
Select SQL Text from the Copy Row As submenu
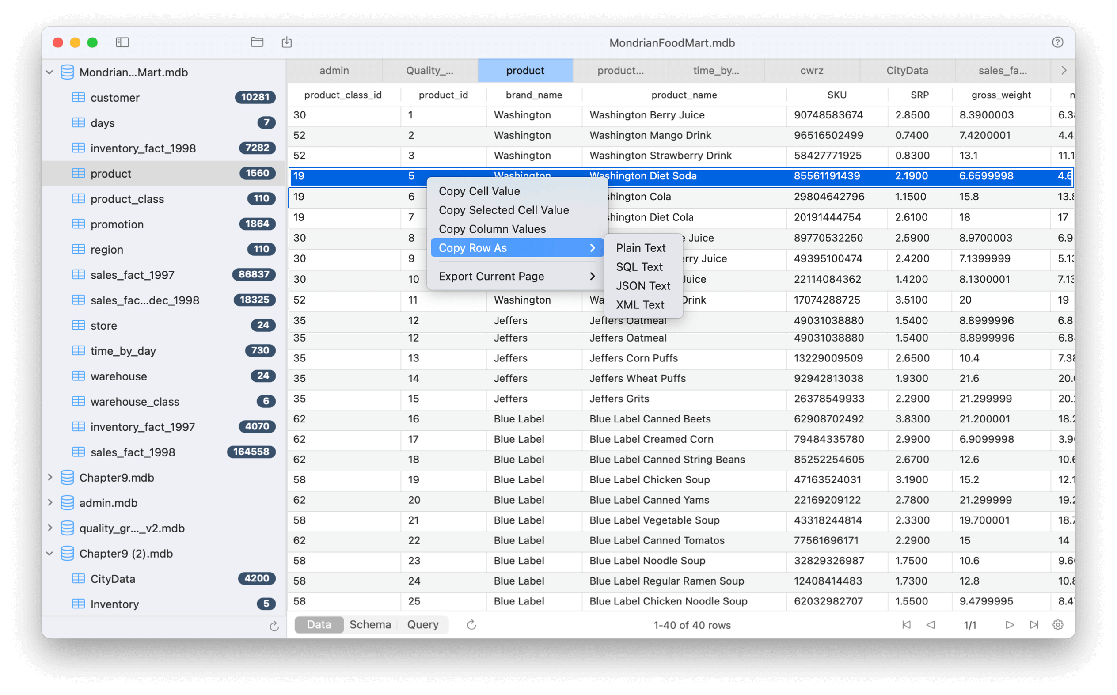pyautogui.click(x=639, y=266)
